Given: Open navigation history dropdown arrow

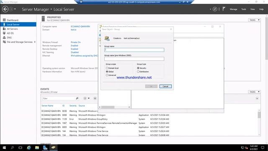Looking at the screenshot, I should [15, 9].
